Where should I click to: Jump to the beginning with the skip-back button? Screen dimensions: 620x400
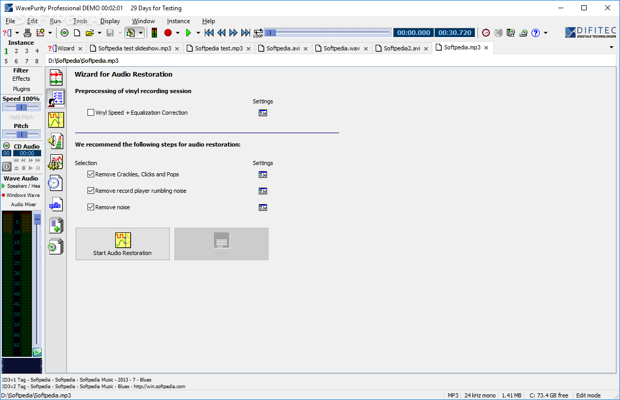(209, 33)
